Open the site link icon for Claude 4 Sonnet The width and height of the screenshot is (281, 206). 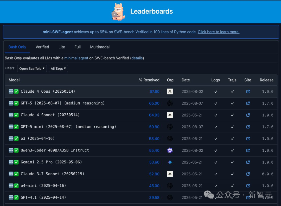pyautogui.click(x=248, y=115)
